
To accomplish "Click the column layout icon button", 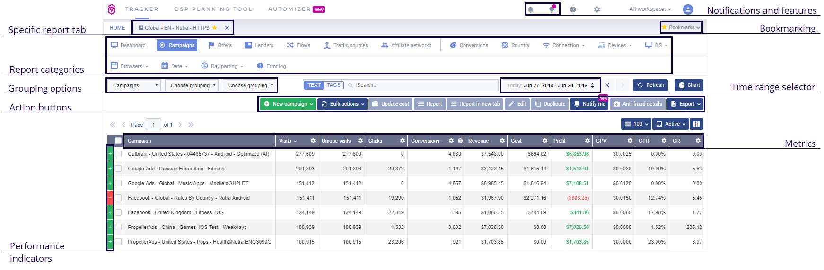I will coord(696,124).
